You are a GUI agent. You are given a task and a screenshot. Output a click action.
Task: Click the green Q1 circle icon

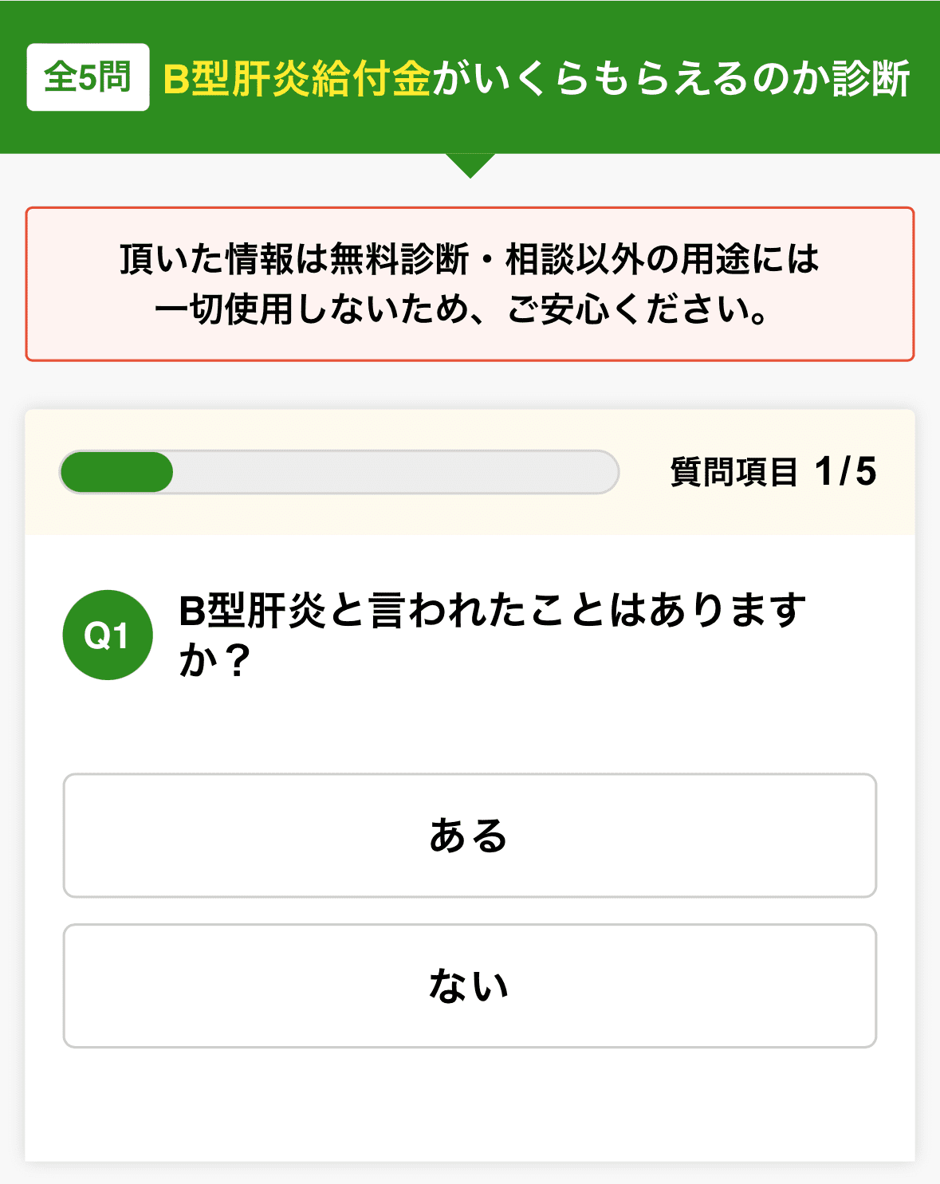tap(108, 635)
